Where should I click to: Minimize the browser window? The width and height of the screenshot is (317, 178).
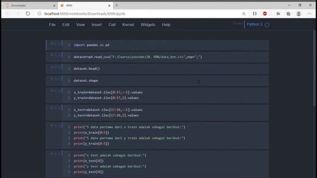click(289, 5)
